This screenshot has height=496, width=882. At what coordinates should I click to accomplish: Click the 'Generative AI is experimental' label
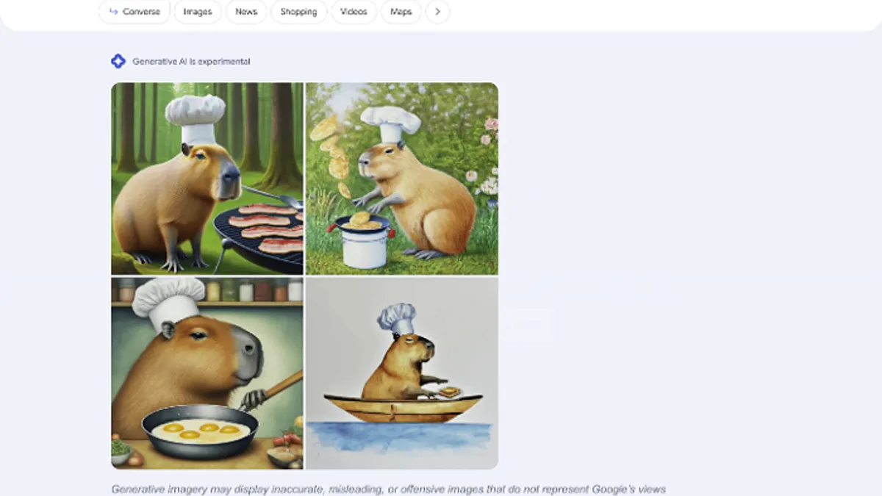pyautogui.click(x=191, y=62)
